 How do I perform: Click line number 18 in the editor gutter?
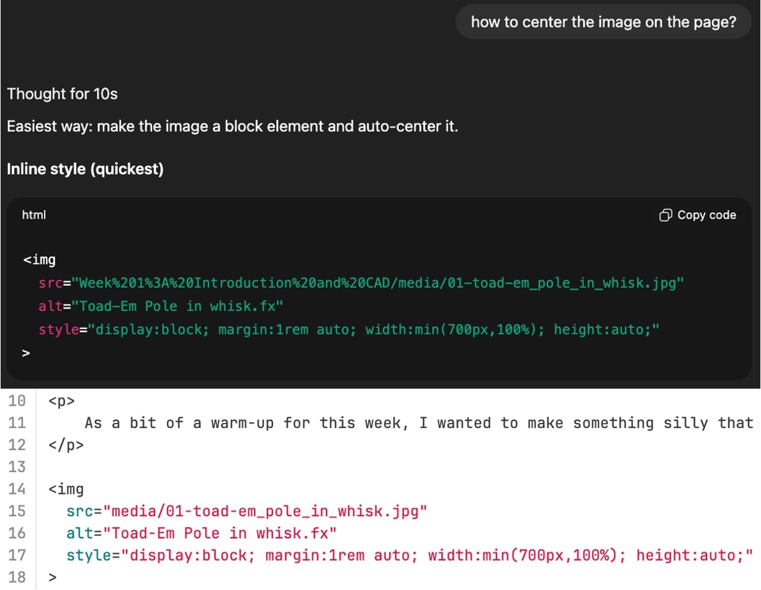click(x=17, y=577)
